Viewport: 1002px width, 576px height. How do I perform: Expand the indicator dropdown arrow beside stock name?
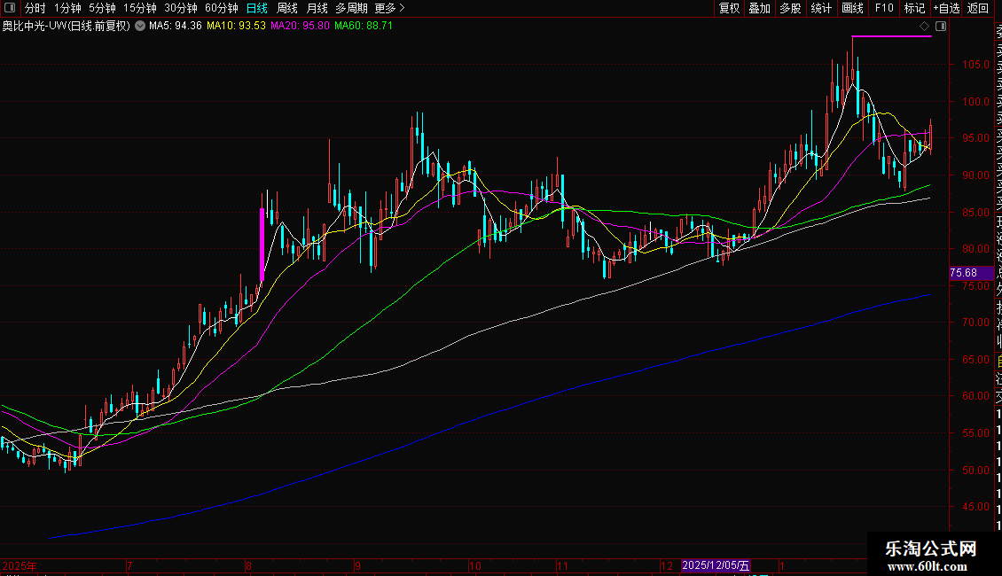click(139, 27)
